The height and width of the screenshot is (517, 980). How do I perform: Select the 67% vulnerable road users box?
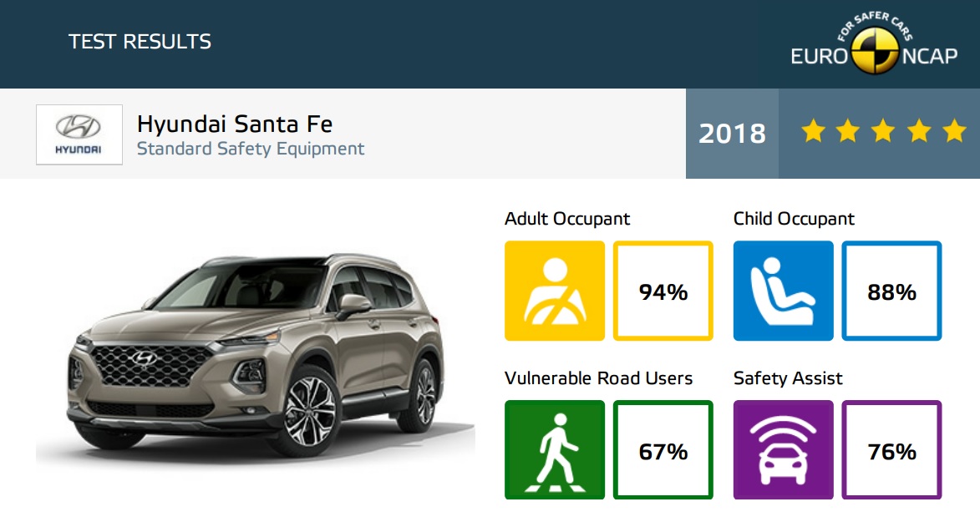coord(663,450)
